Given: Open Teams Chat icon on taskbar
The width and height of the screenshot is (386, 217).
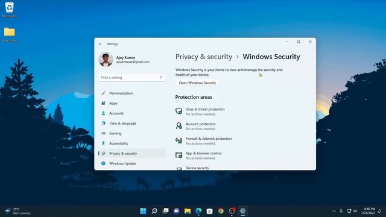Looking at the screenshot, I should pos(177,211).
